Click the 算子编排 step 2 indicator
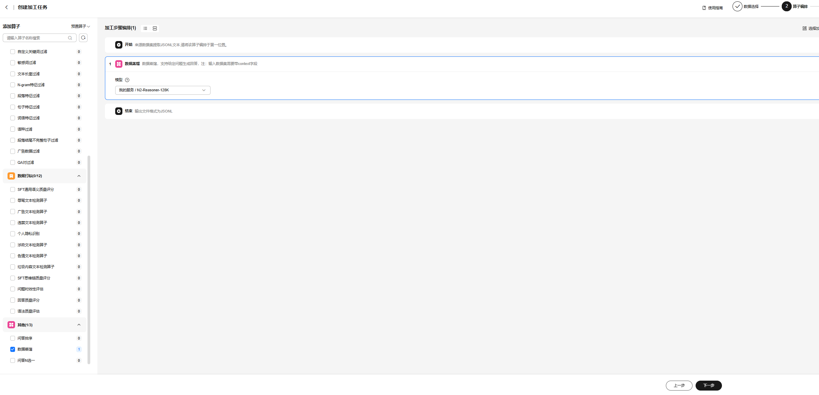Screen dimensions: 819x395 [786, 6]
